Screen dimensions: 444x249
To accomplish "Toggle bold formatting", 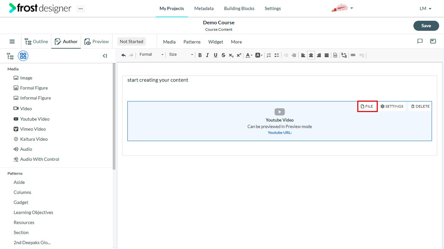I will pos(200,55).
